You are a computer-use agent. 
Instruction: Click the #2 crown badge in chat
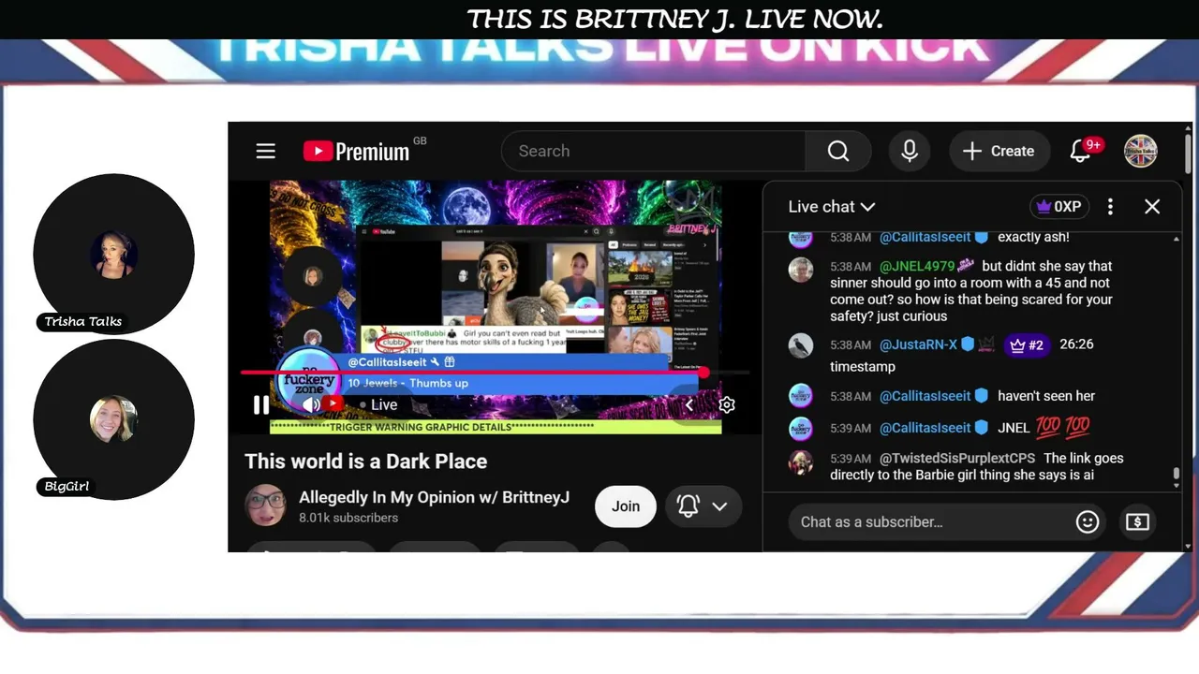pos(1026,344)
